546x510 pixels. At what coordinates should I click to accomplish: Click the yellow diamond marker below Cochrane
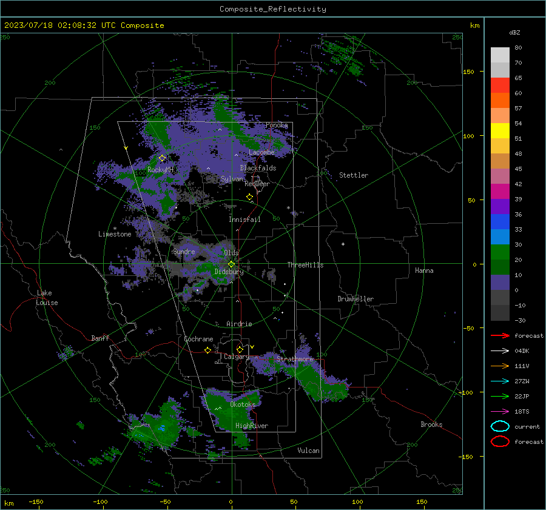point(207,350)
